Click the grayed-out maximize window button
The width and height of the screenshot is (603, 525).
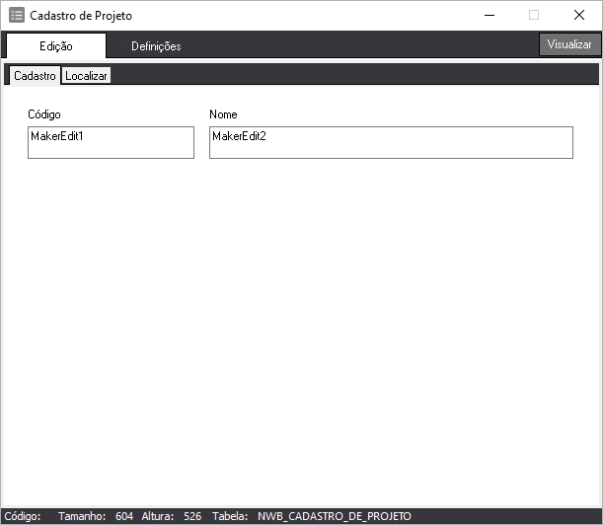click(x=534, y=16)
